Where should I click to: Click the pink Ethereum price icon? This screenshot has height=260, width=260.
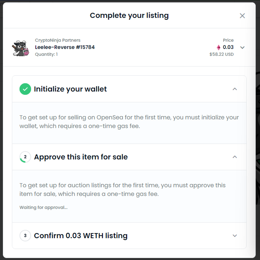point(219,47)
